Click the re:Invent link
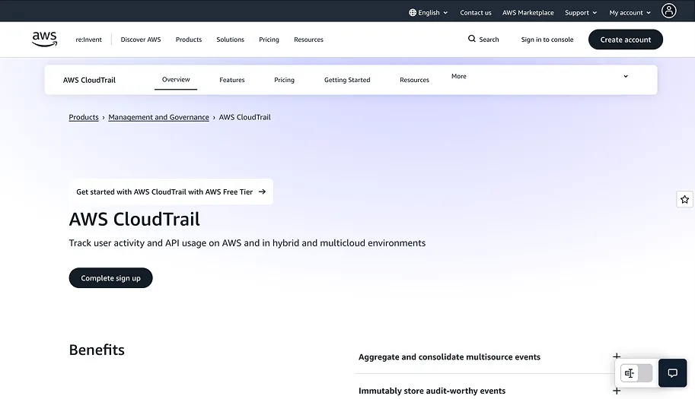 tap(88, 40)
